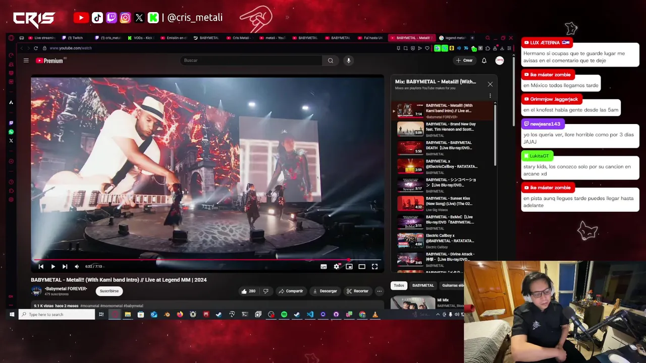The image size is (646, 363).
Task: Click the Suscribirse button
Action: (x=109, y=291)
